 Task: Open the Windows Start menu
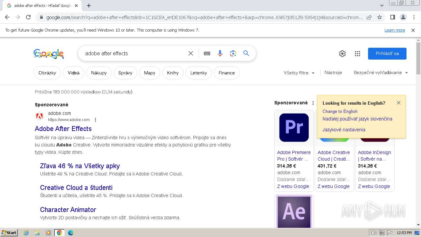click(x=9, y=232)
